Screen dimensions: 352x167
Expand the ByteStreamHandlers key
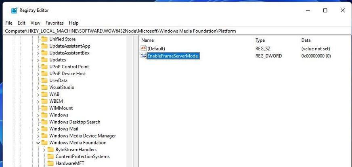tap(44, 150)
